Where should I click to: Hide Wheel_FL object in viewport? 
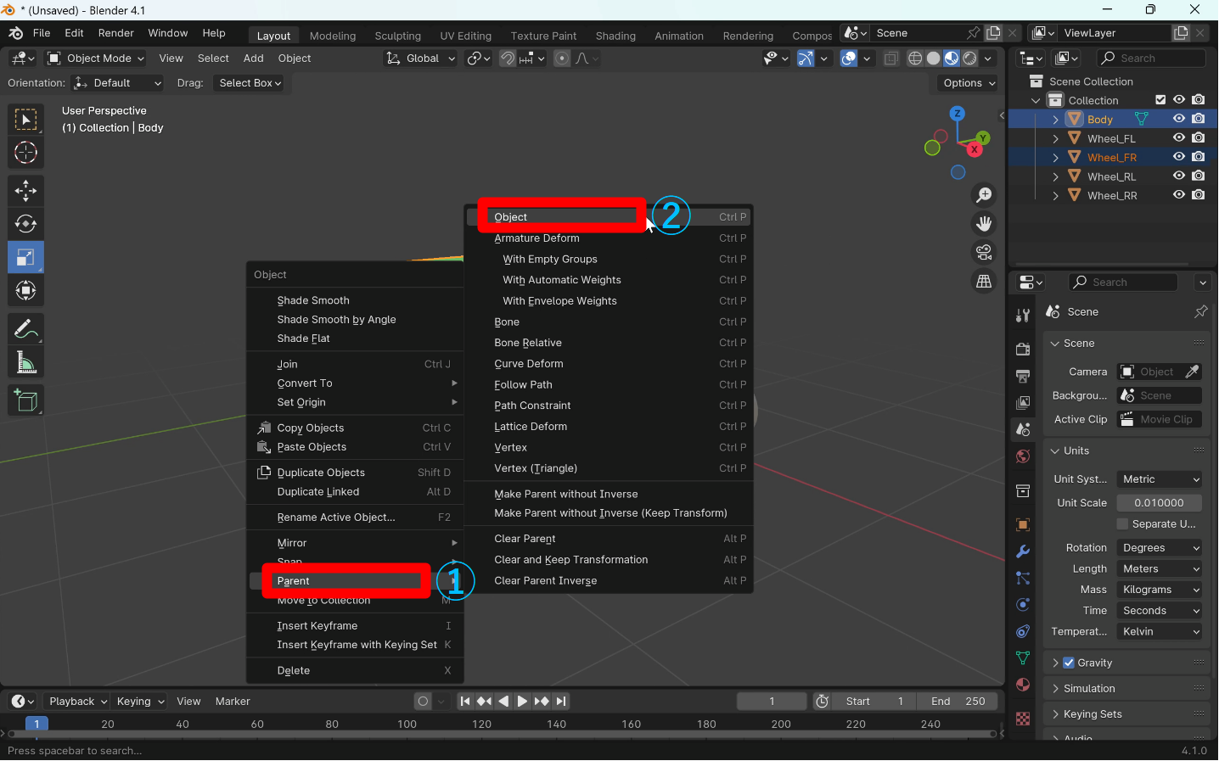coord(1178,138)
